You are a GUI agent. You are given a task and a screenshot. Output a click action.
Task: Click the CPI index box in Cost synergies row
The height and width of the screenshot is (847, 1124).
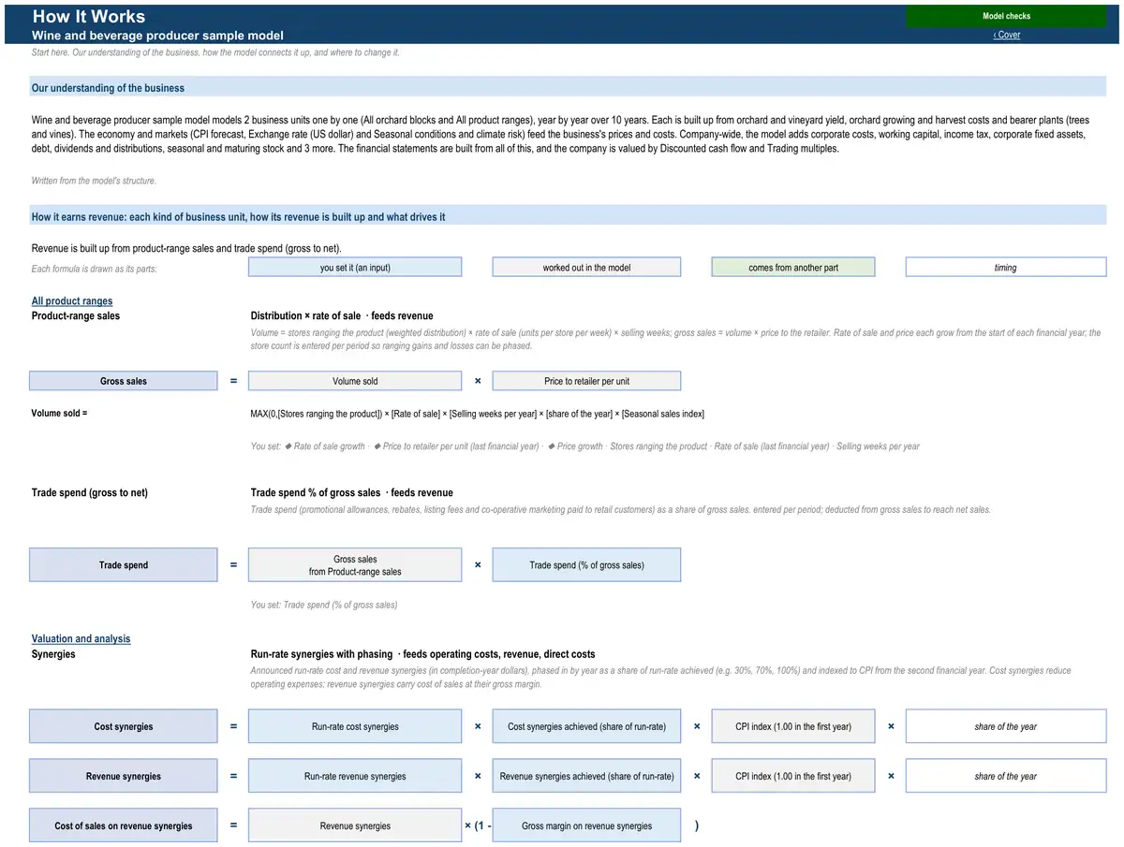tap(793, 726)
